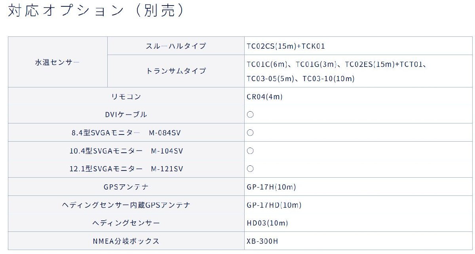Click the スルーハルタイプ label
Screen dimensions: 475x254
point(176,46)
